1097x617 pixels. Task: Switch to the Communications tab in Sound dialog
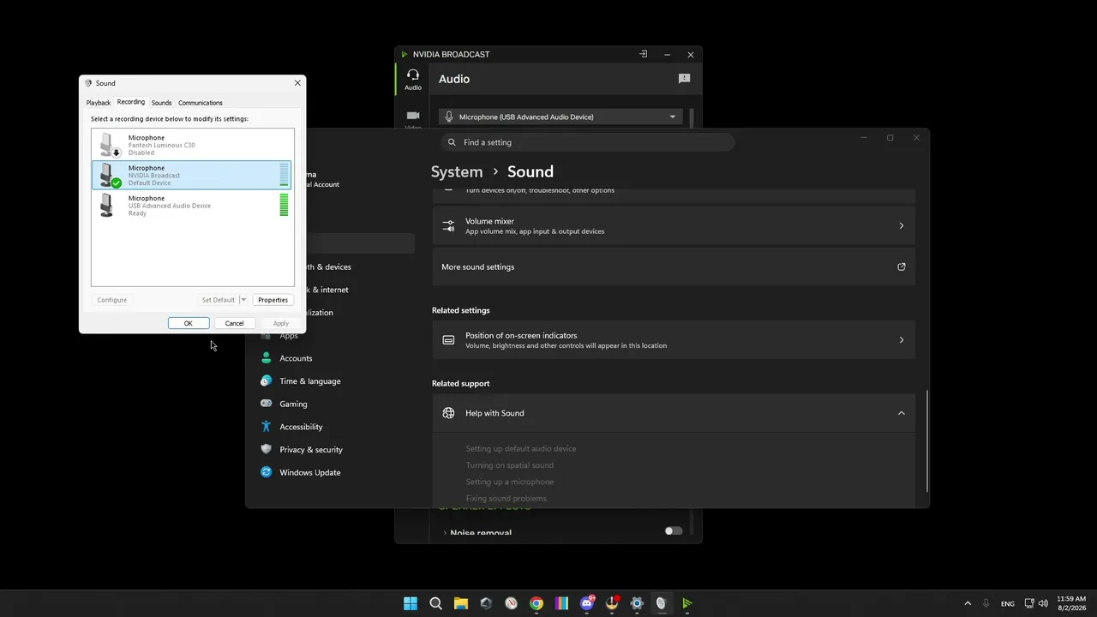pos(201,103)
